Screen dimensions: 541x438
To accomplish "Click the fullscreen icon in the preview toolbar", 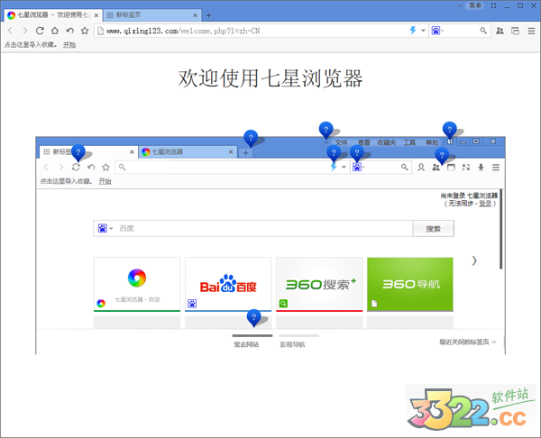I will pos(466,168).
